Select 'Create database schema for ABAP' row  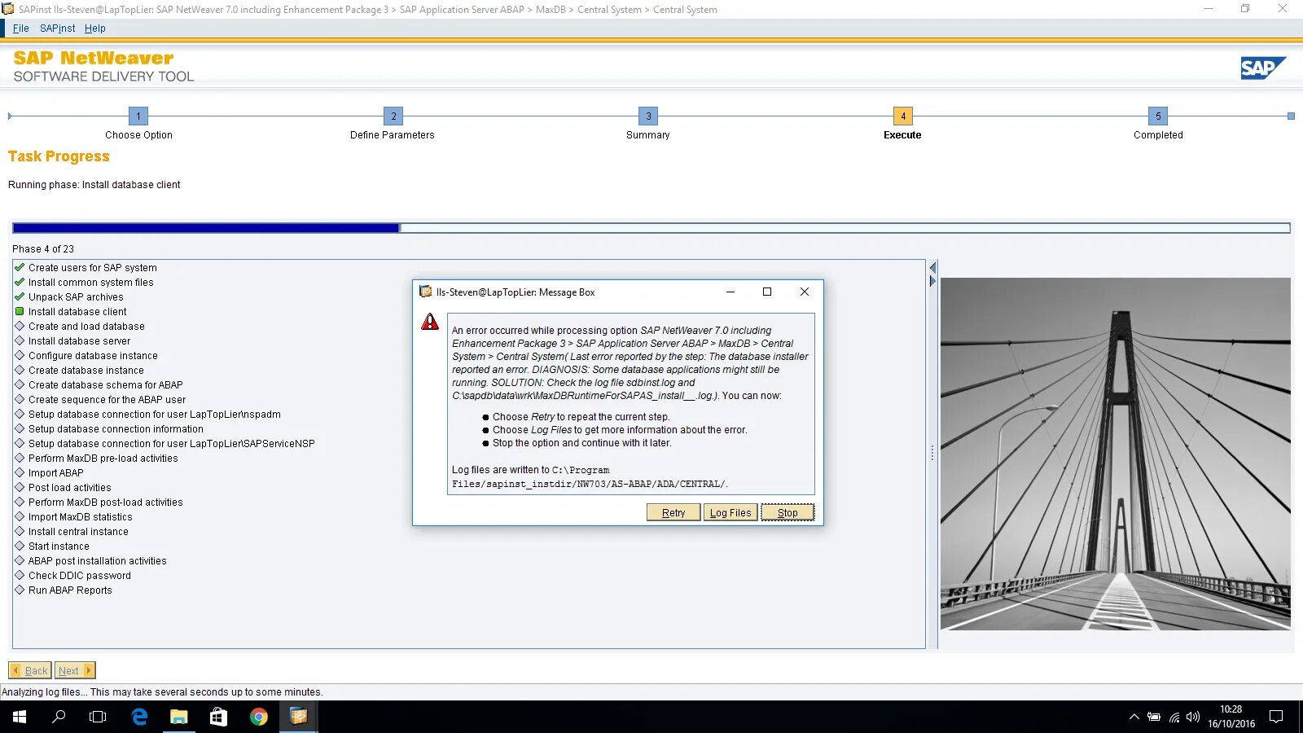[x=106, y=385]
